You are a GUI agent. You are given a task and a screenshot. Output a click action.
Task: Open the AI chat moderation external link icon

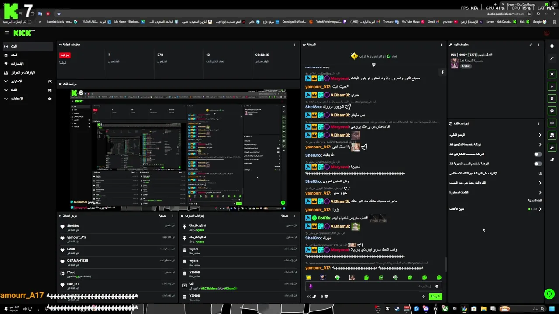click(x=540, y=174)
